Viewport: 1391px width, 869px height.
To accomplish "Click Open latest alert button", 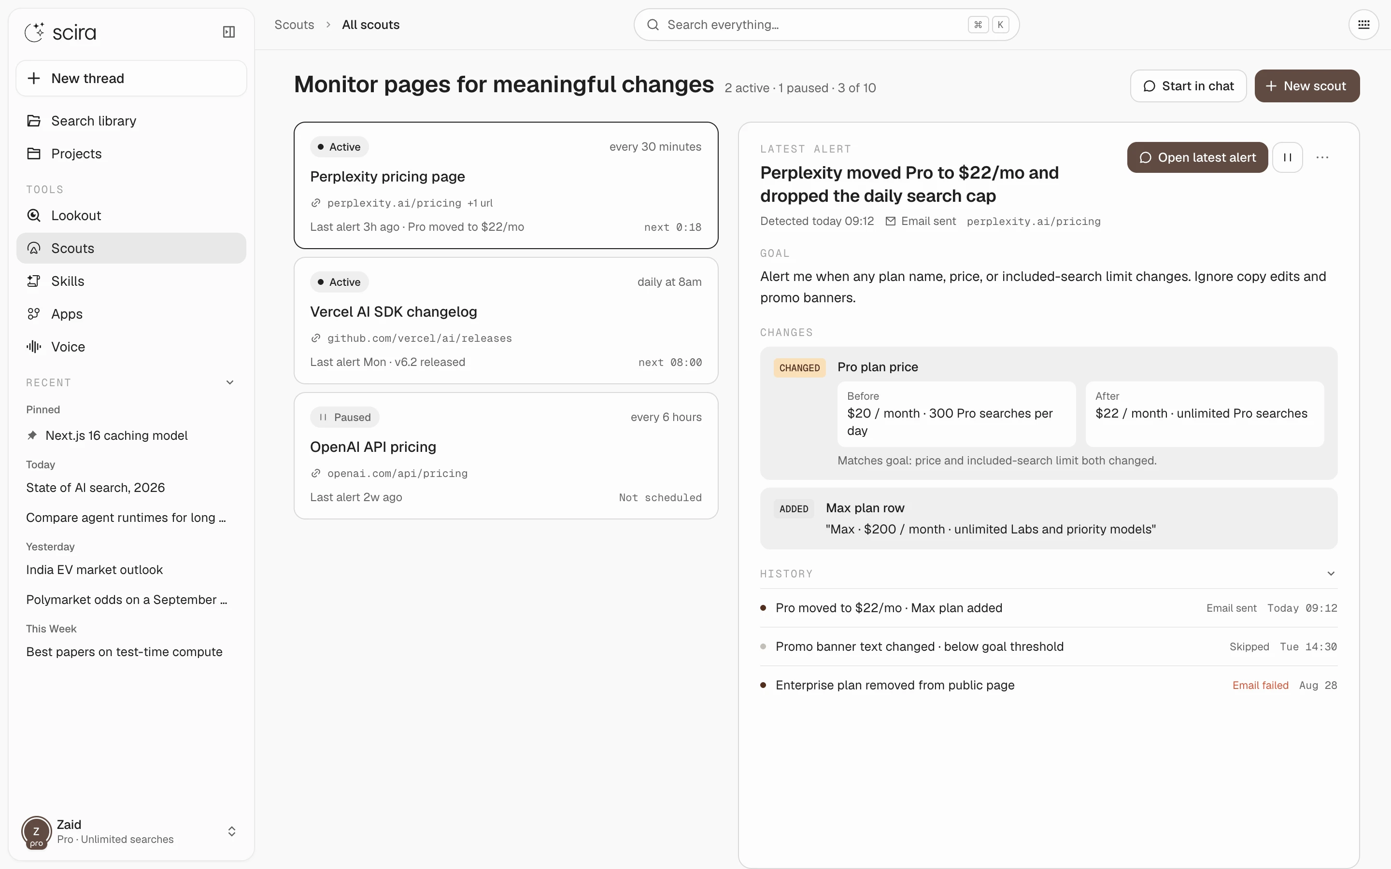I will 1197,157.
